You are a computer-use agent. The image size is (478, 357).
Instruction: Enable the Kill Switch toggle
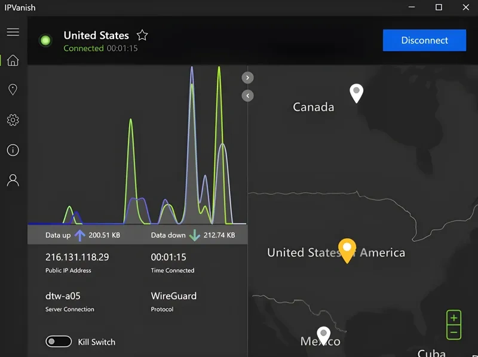(59, 341)
